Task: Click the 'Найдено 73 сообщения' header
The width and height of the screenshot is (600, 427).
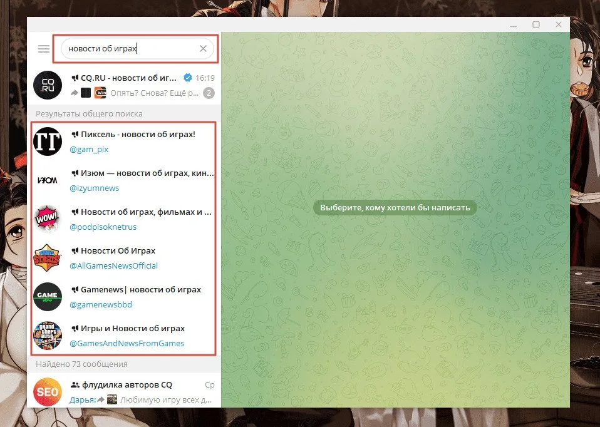Action: point(81,364)
